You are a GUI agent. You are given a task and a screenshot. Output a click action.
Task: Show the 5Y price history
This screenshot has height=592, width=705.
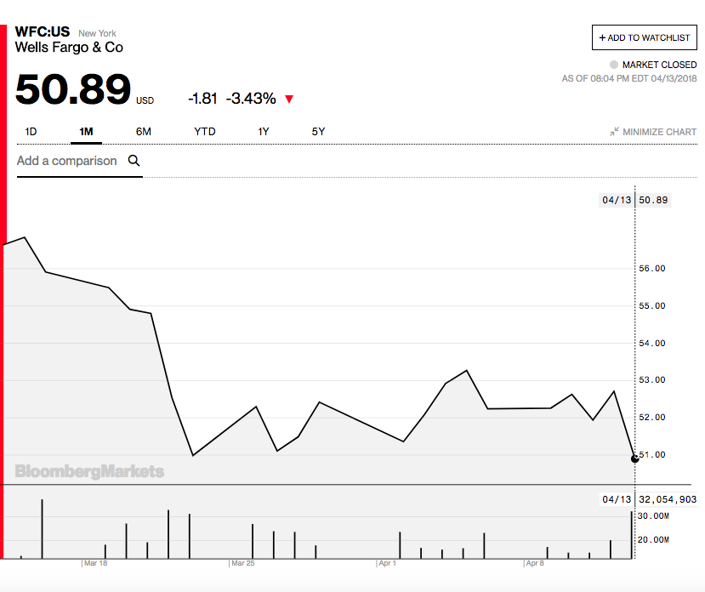point(318,132)
